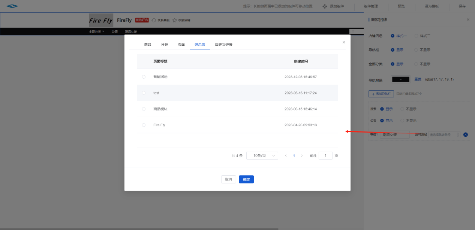Set 搜索 to 不显示

click(x=408, y=109)
